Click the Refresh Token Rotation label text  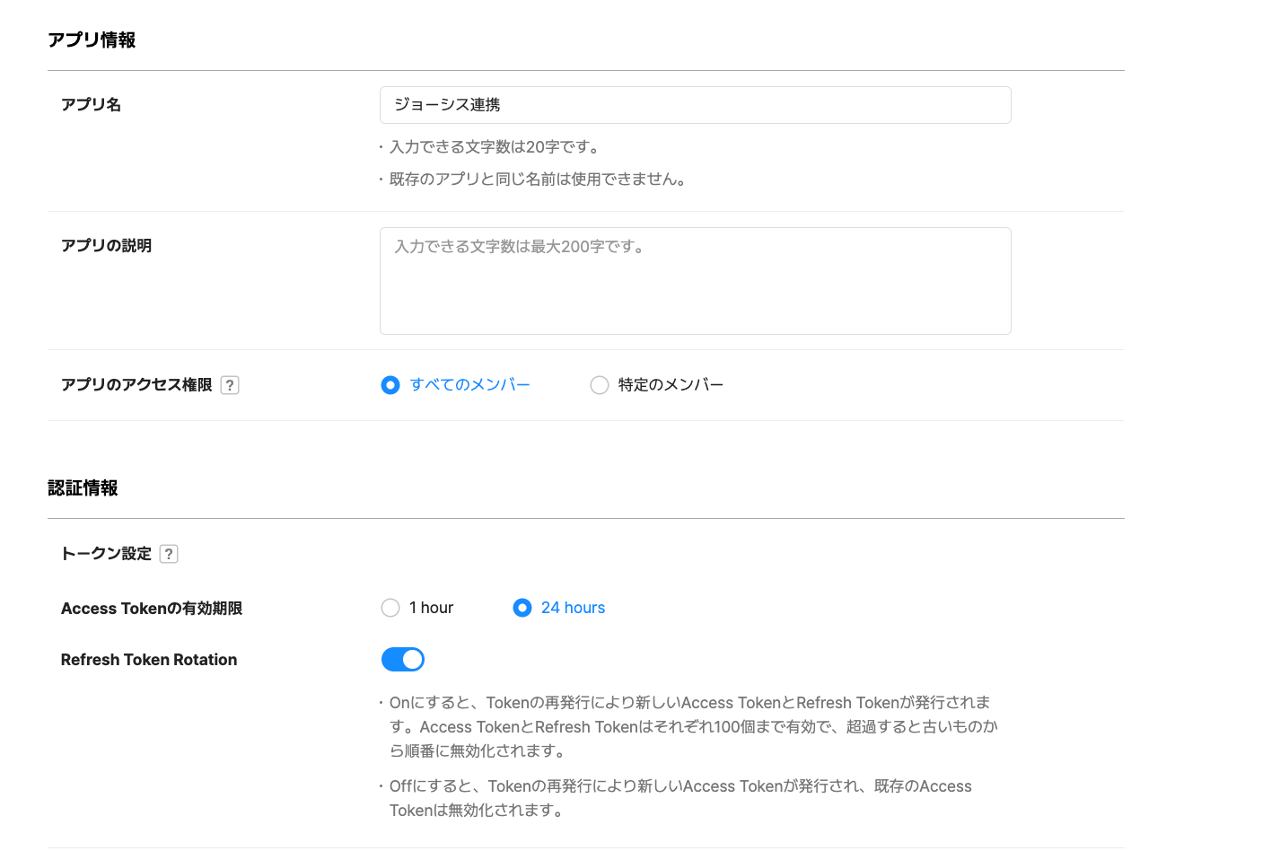pos(149,660)
